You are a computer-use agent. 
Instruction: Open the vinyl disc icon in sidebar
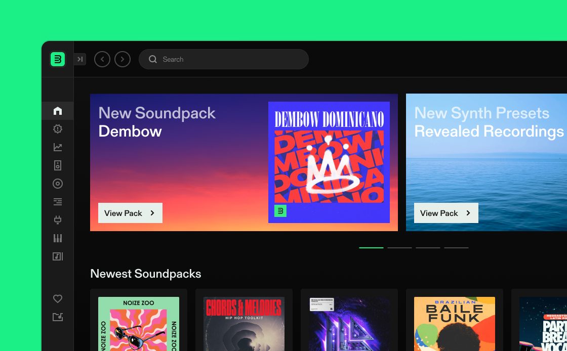coord(58,184)
